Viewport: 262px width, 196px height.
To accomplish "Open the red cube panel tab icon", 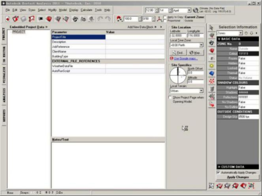I will 212,51.
